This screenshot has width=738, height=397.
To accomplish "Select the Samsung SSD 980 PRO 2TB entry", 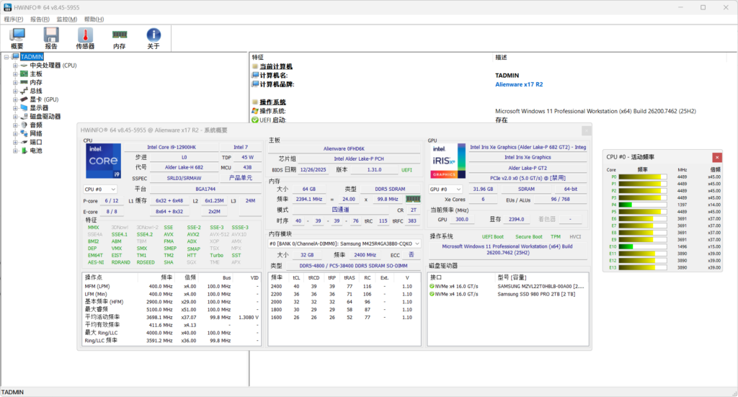I will (507, 294).
